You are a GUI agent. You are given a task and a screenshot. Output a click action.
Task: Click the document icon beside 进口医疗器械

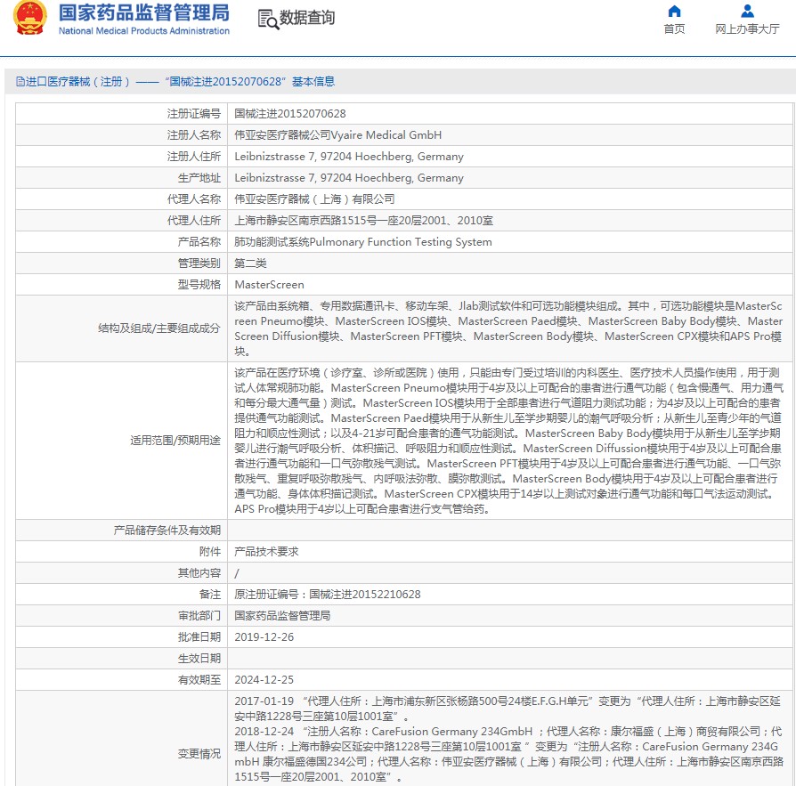pos(20,82)
